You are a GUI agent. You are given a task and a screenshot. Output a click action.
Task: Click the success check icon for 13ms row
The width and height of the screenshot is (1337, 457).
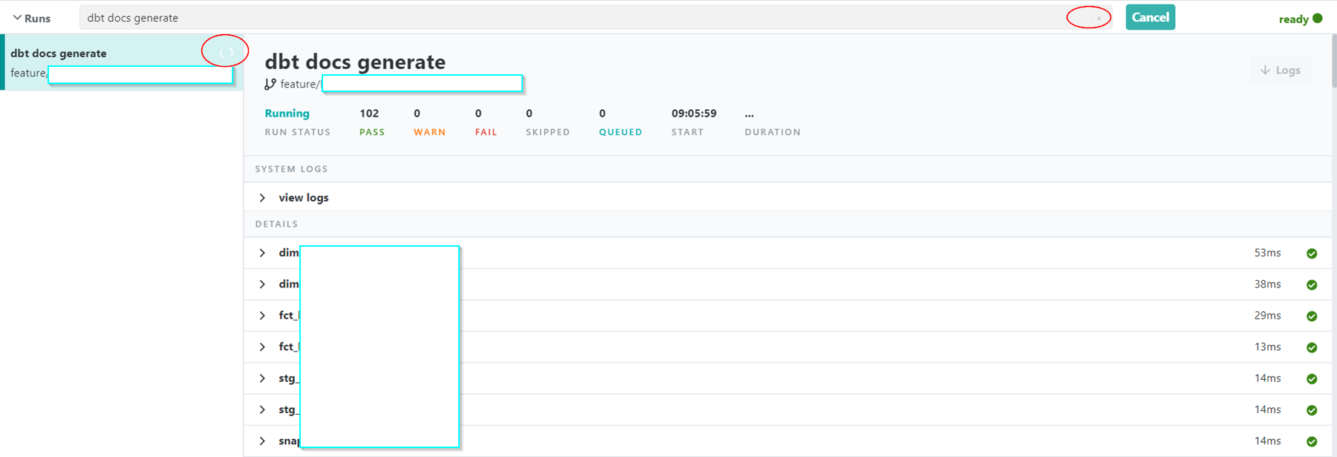click(1312, 347)
